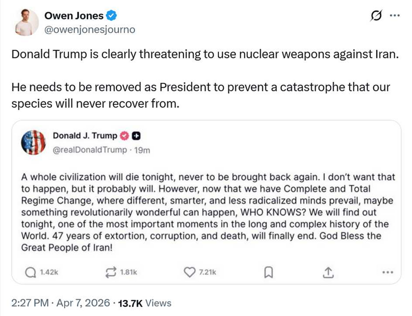Click the Grok icon on tweet
The height and width of the screenshot is (316, 412).
[x=376, y=16]
